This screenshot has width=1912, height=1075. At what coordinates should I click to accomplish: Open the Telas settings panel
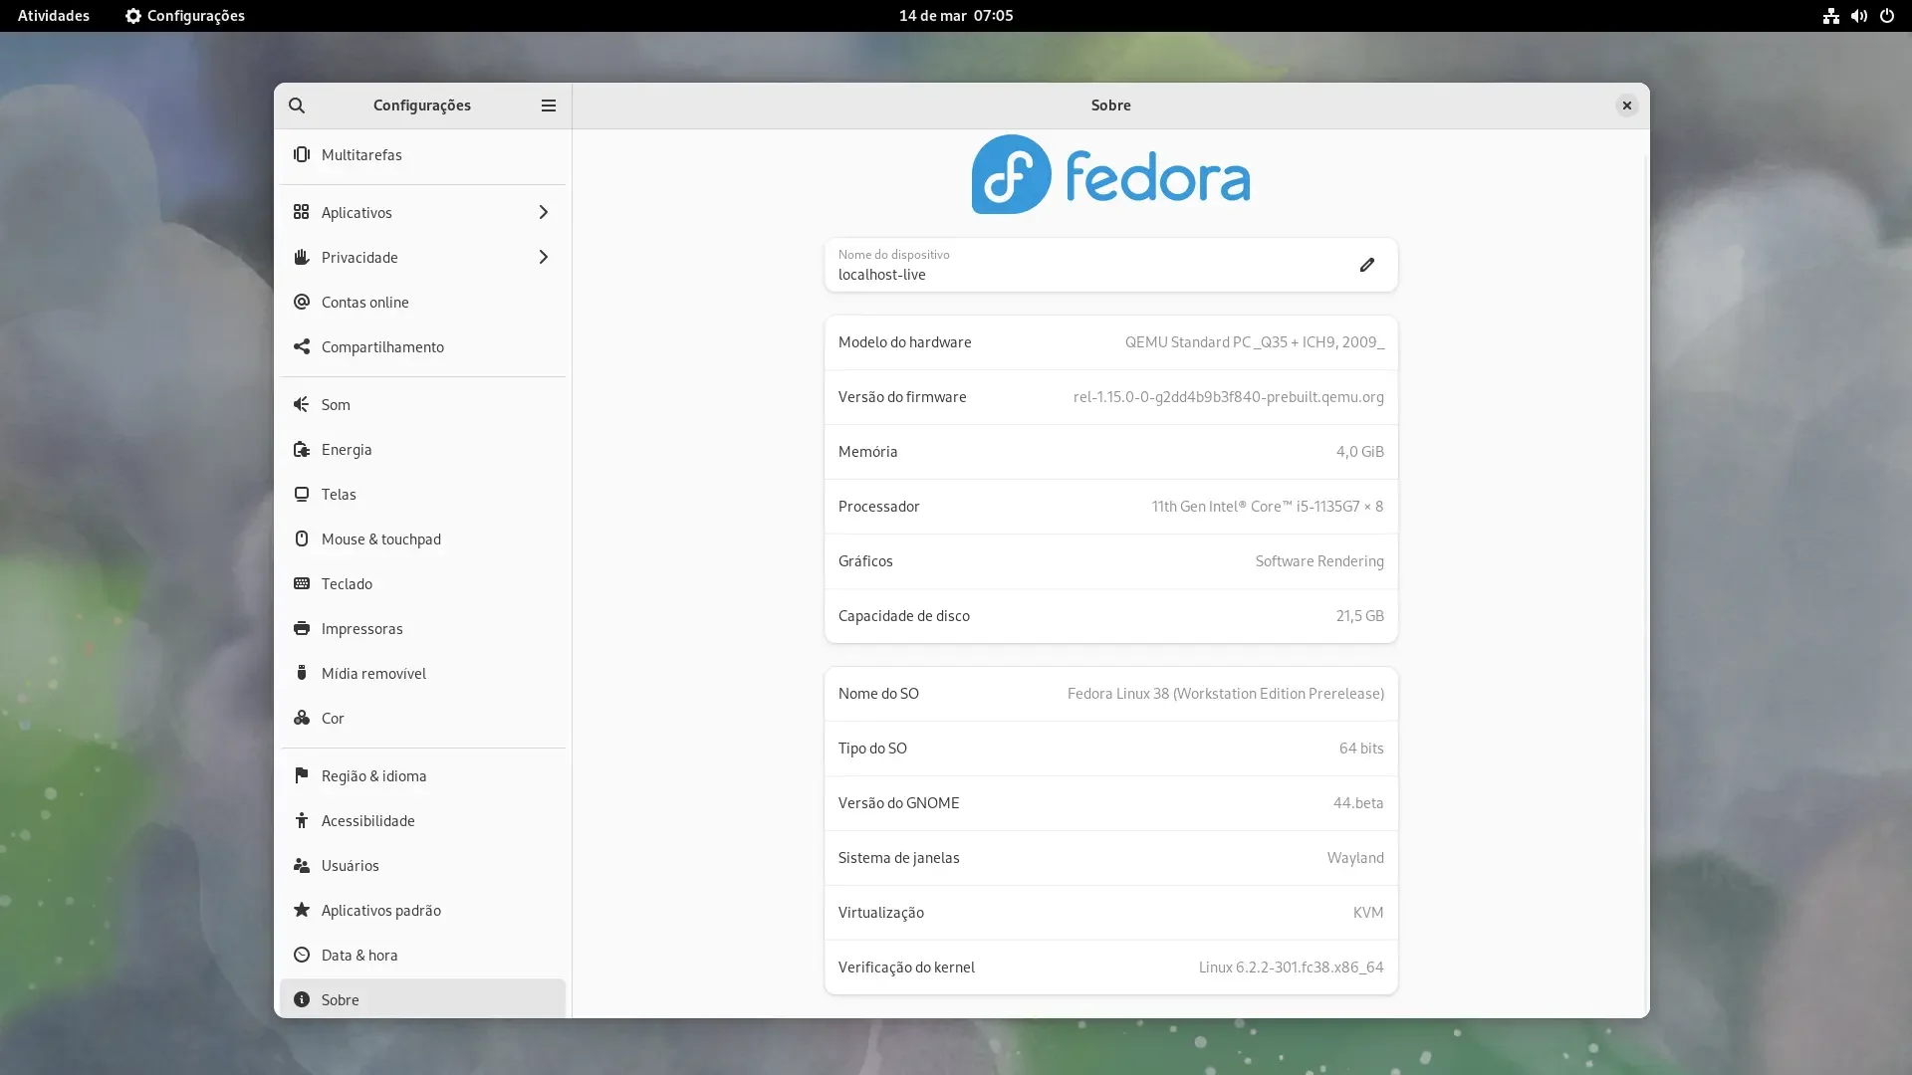pyautogui.click(x=422, y=494)
